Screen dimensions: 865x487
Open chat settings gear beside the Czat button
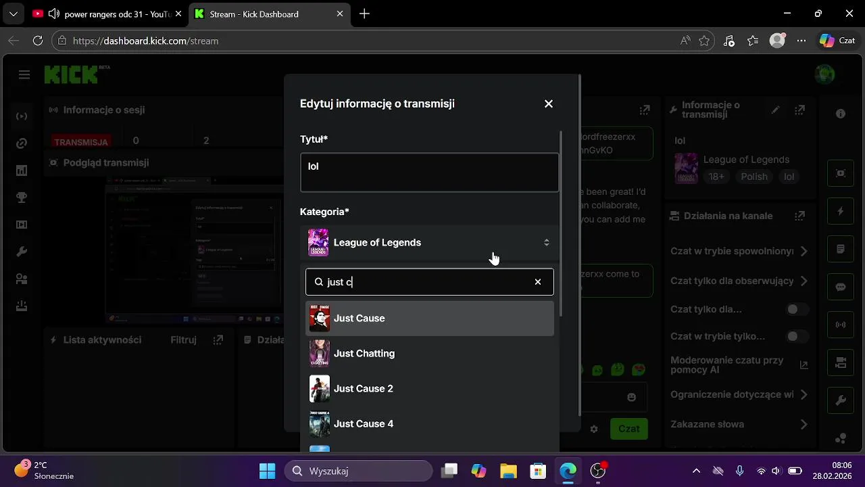point(594,429)
